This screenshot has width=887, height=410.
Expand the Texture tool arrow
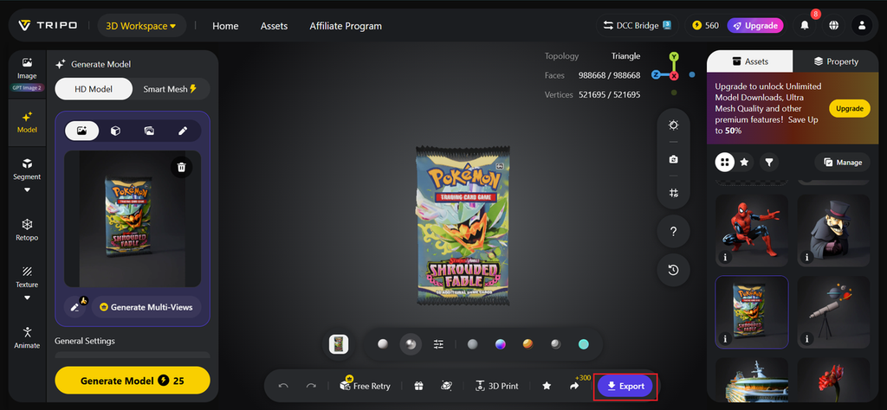coord(27,298)
